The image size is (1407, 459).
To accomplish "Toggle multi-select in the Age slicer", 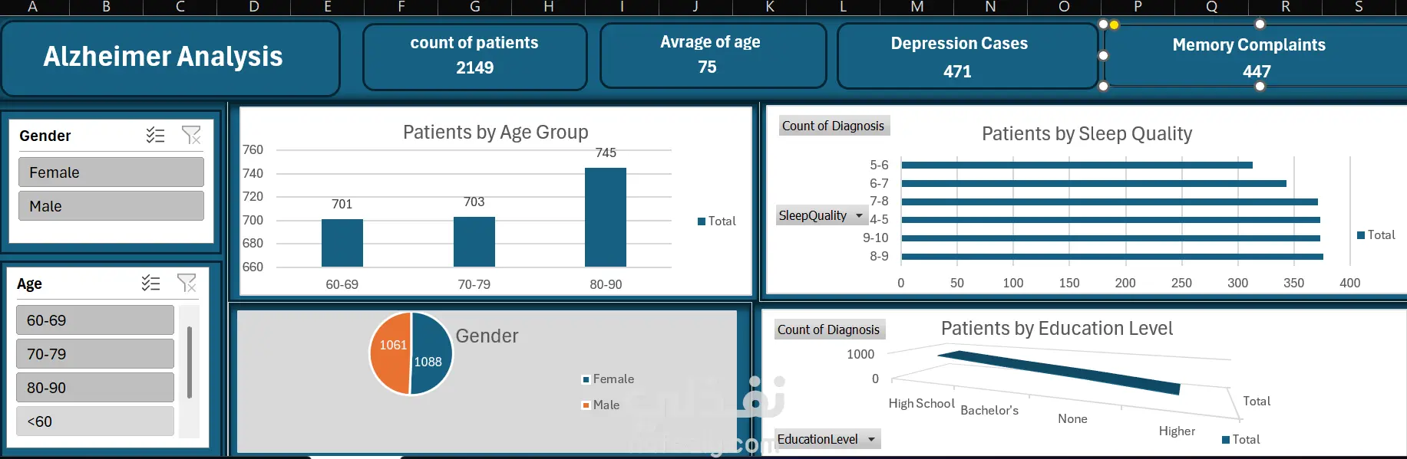I will (151, 284).
